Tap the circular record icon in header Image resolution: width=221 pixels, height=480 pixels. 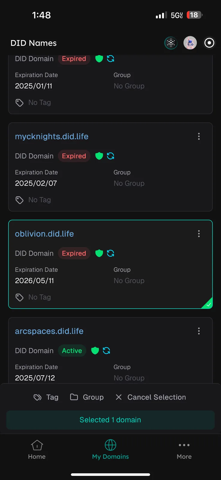pos(209,43)
